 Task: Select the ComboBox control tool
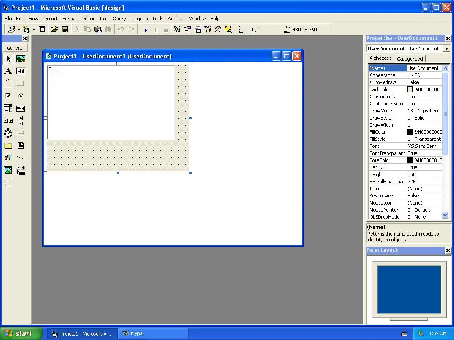(x=8, y=108)
